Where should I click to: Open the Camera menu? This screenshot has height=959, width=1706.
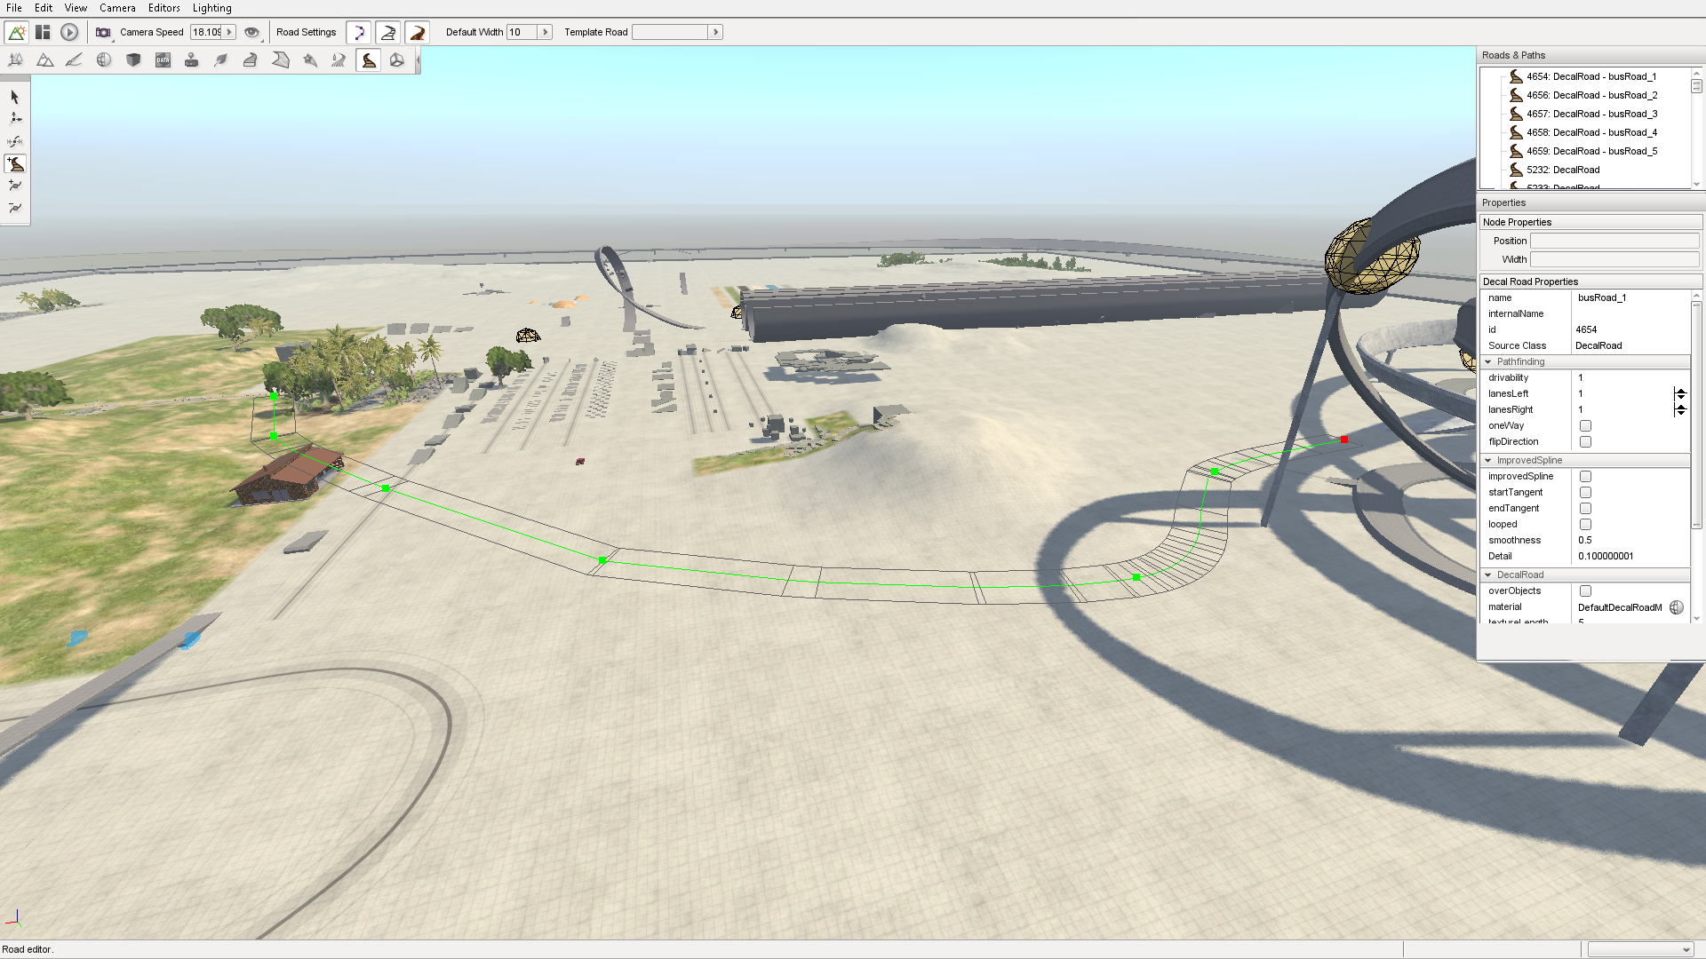[117, 8]
